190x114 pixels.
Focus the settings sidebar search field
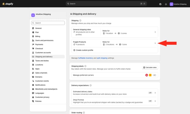(x=48, y=23)
